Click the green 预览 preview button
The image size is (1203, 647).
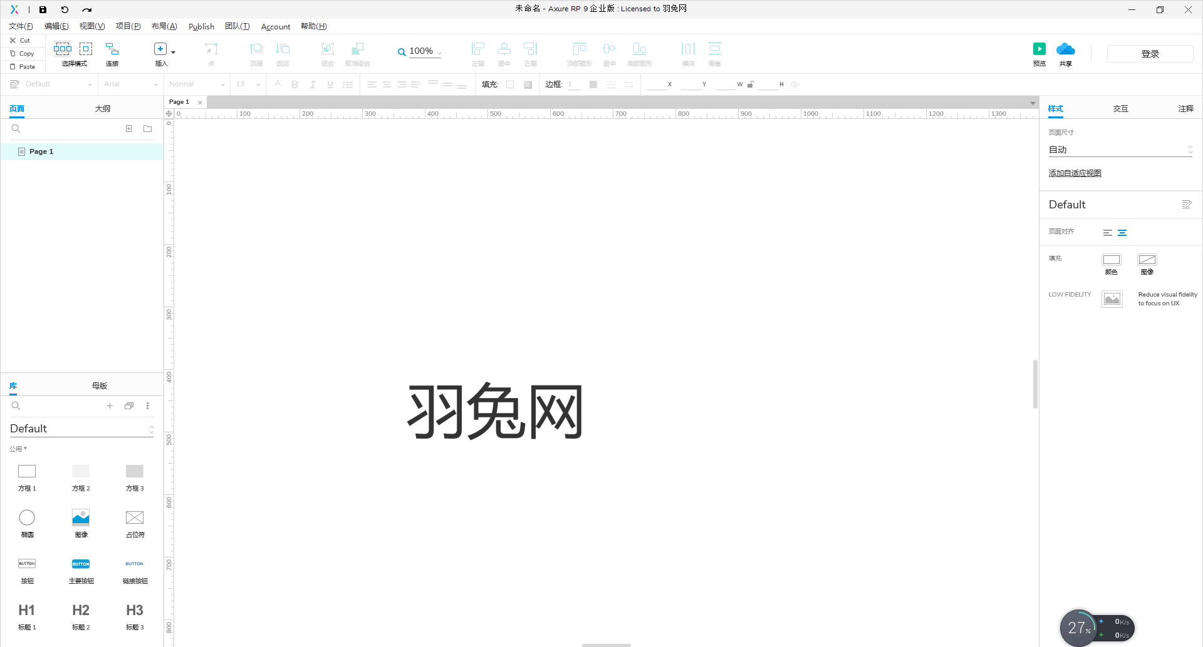(1039, 49)
